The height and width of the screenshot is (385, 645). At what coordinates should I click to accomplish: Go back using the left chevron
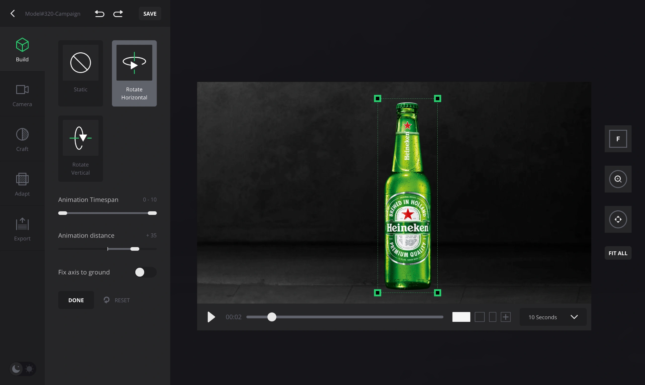[12, 14]
